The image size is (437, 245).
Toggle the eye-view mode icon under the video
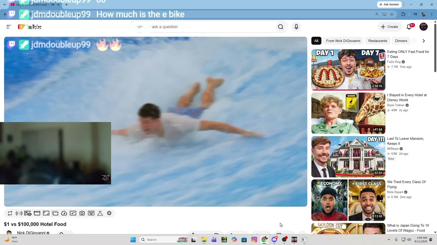(28, 213)
